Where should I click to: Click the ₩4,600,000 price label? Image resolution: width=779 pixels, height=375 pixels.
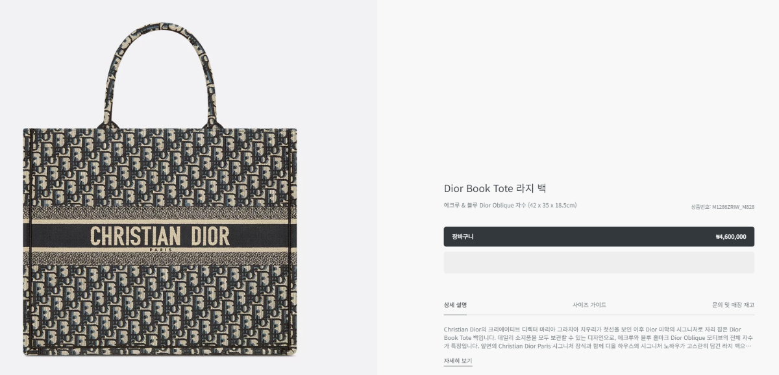(x=730, y=237)
